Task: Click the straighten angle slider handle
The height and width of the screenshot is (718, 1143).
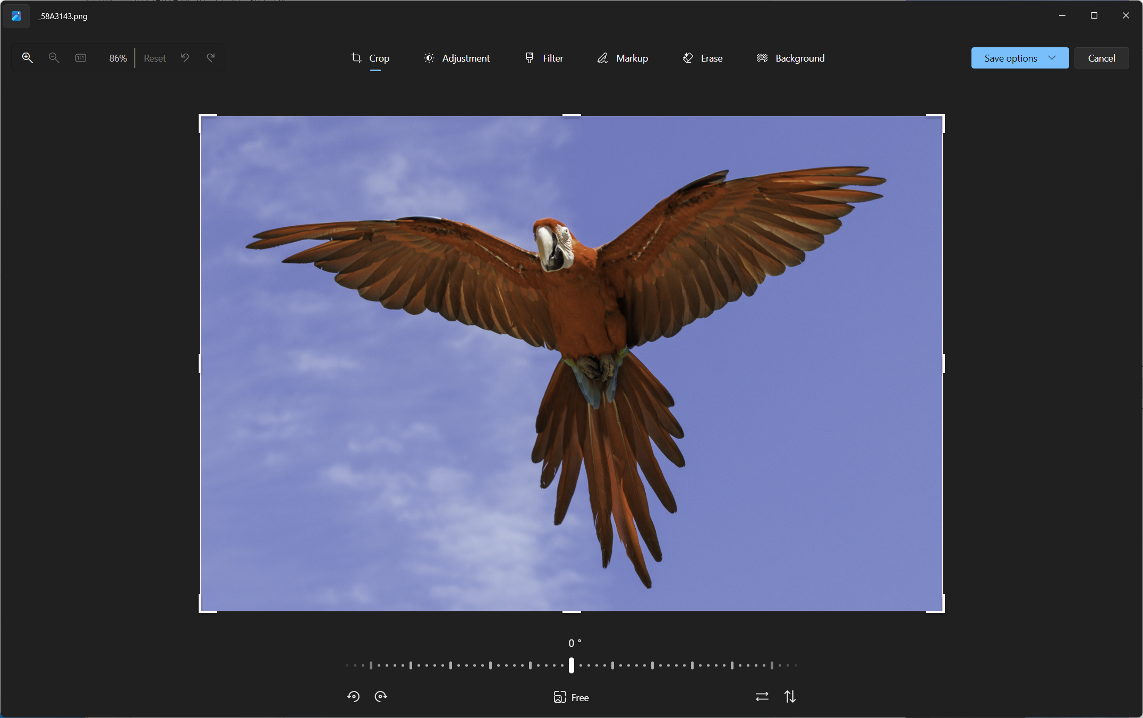Action: tap(571, 665)
